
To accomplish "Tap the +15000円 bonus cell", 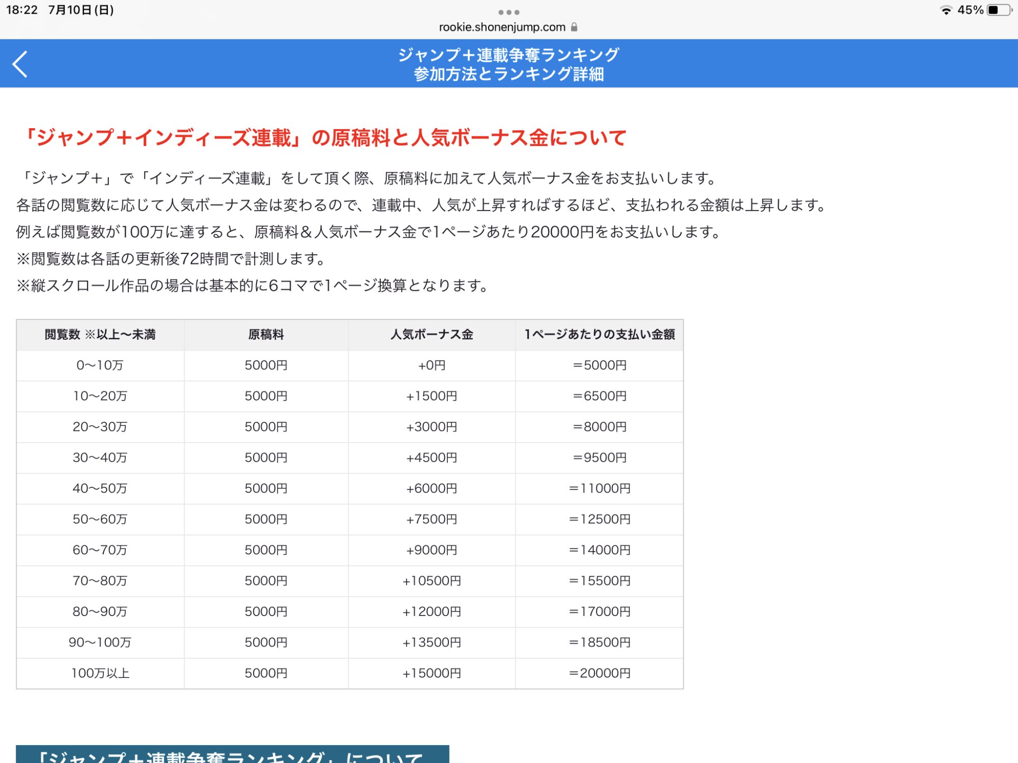I will (x=432, y=673).
